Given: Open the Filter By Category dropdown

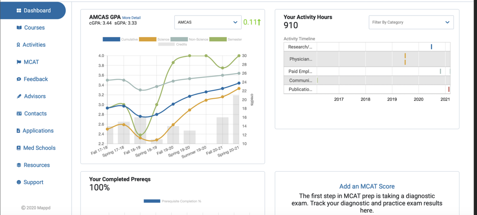Looking at the screenshot, I should point(411,22).
